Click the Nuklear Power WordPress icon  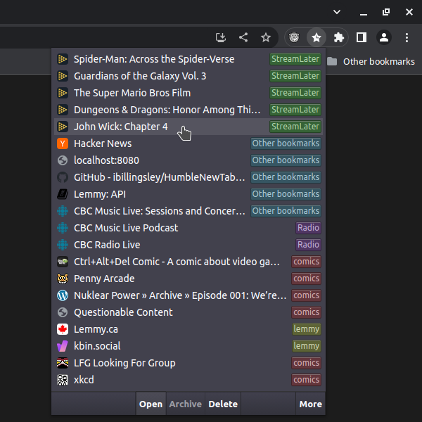click(63, 295)
